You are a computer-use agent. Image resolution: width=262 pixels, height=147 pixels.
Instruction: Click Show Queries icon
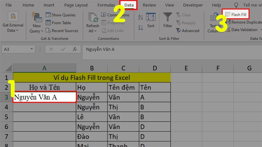pos(48,15)
